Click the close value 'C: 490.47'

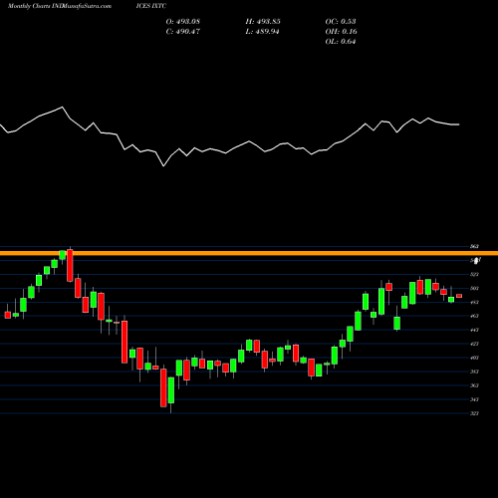click(x=183, y=32)
